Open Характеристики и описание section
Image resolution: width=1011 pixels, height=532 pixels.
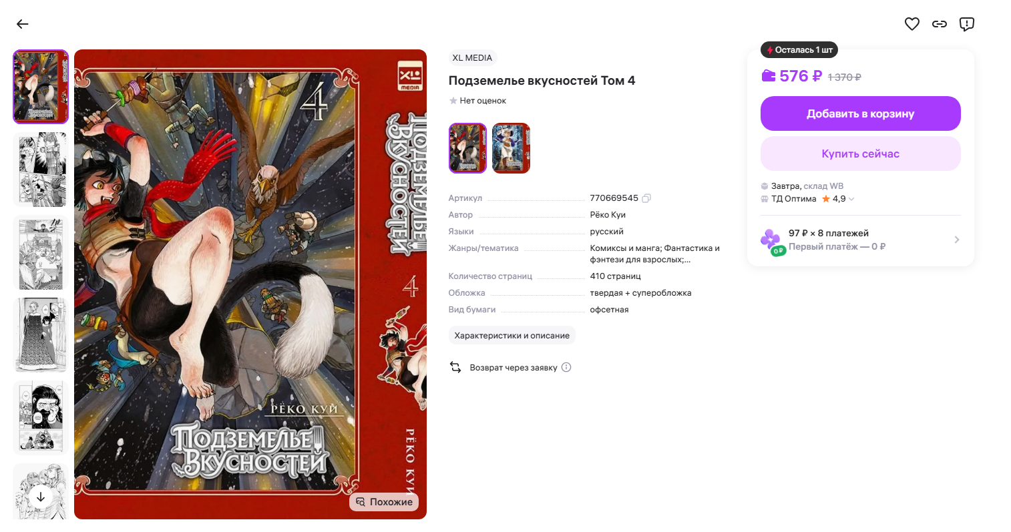point(512,335)
